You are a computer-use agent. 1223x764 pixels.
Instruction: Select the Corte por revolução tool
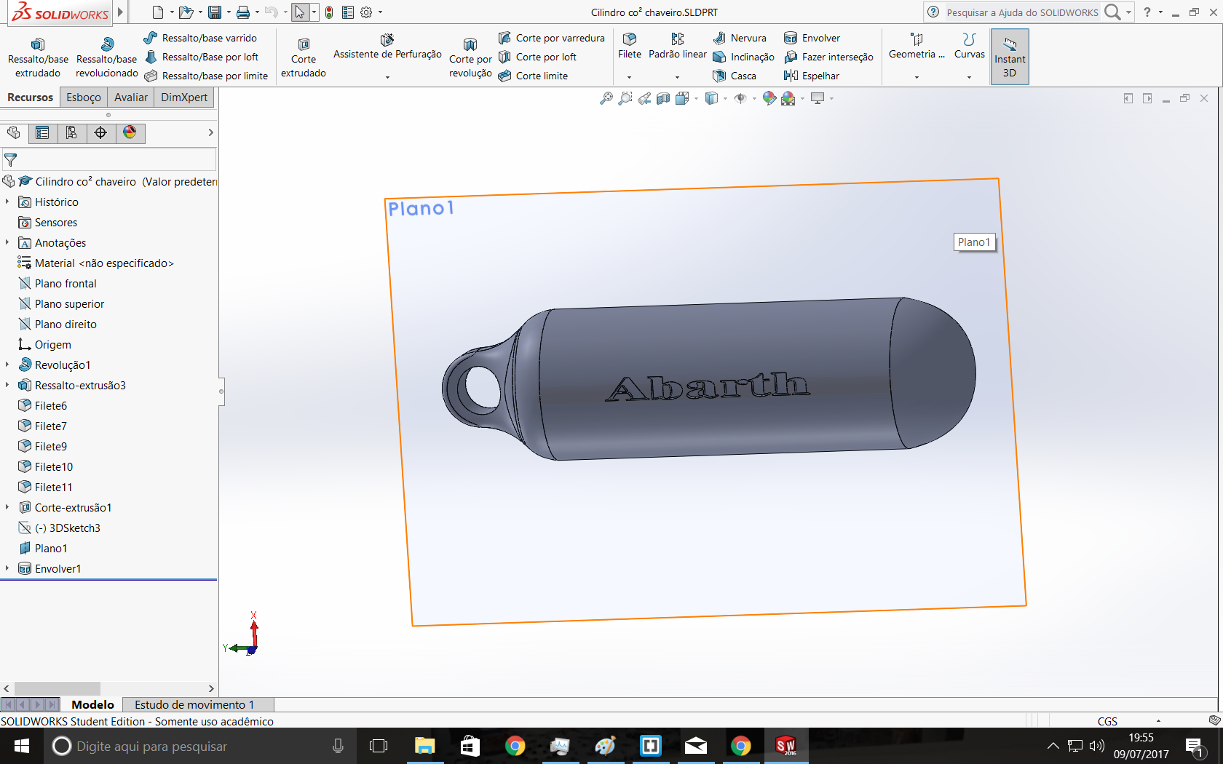[x=470, y=58]
